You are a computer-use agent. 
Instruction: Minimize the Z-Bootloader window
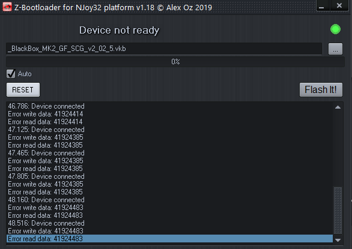click(x=323, y=5)
